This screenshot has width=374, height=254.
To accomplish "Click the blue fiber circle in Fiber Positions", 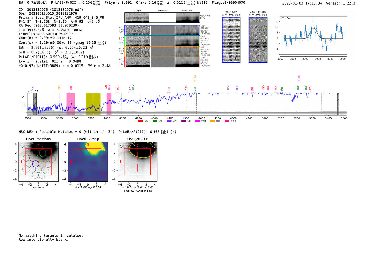I will pos(36,164).
